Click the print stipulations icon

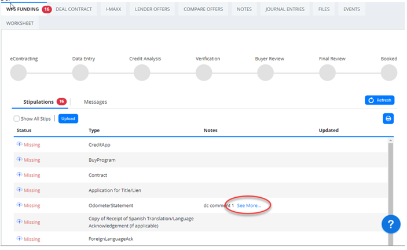(x=388, y=119)
